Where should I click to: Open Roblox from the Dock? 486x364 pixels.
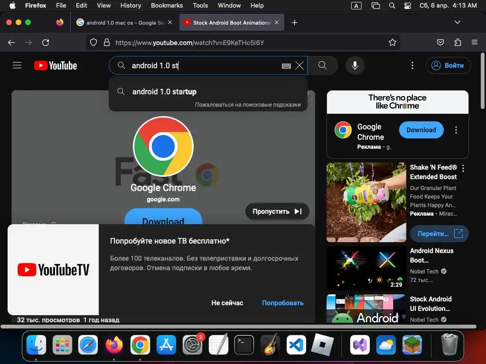pyautogui.click(x=322, y=345)
